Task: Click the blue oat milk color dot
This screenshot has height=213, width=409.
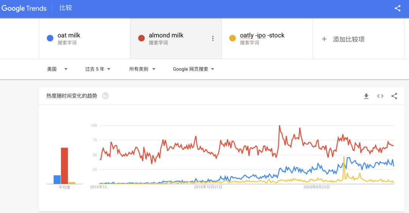Action: point(50,38)
